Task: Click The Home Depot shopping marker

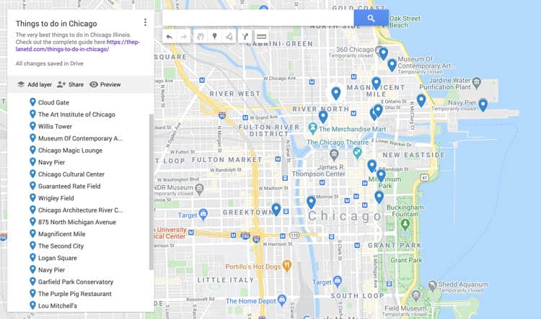Action: click(x=282, y=300)
